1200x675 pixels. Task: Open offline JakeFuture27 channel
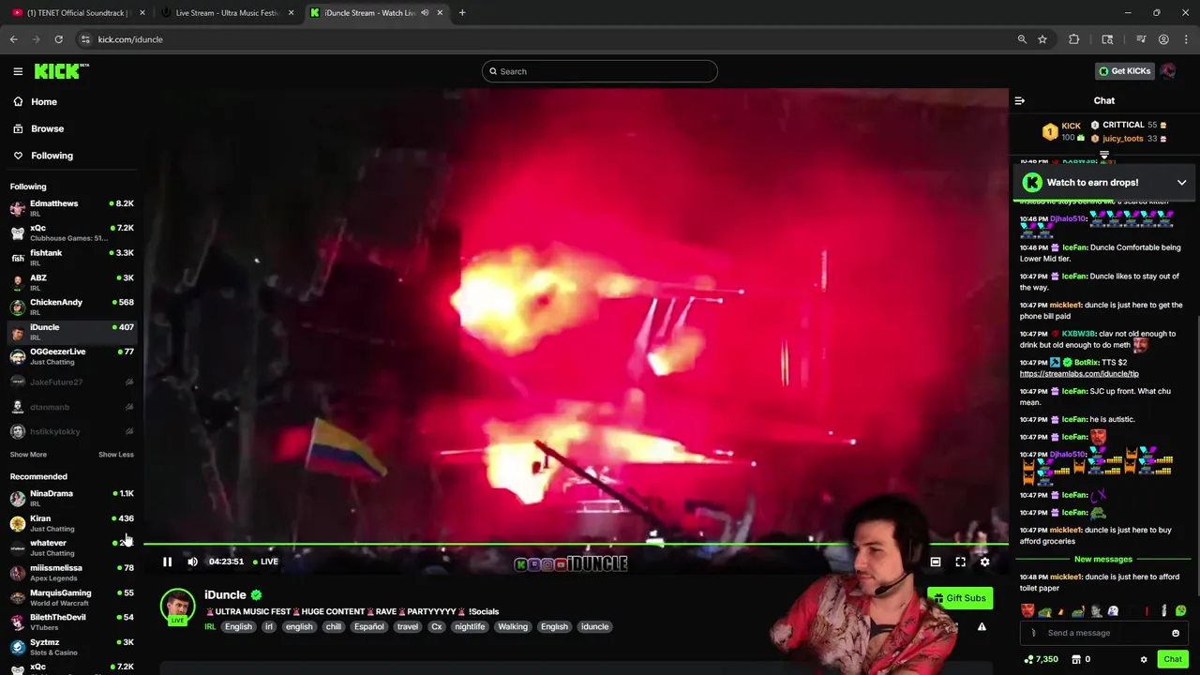(x=72, y=382)
